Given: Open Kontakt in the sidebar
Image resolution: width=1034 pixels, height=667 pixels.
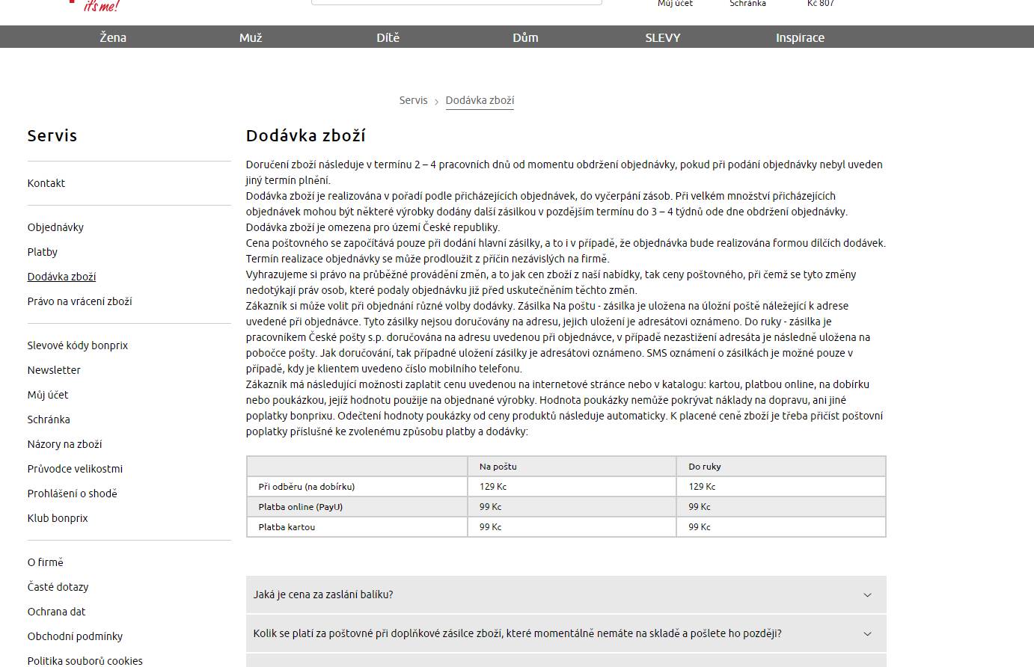Looking at the screenshot, I should (x=46, y=183).
